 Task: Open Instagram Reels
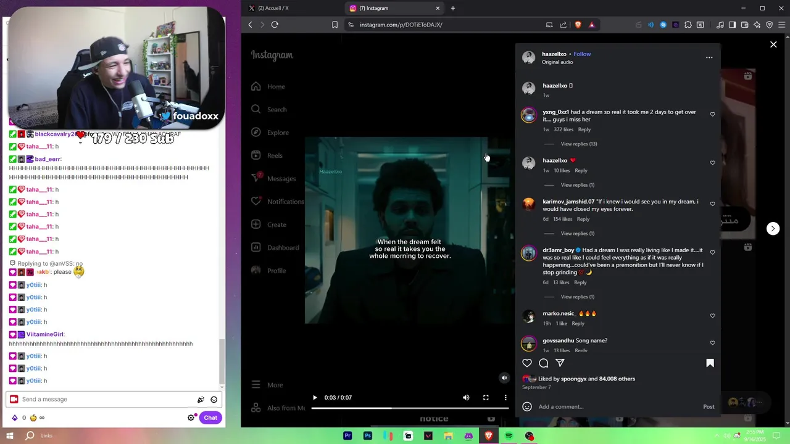[x=267, y=155]
